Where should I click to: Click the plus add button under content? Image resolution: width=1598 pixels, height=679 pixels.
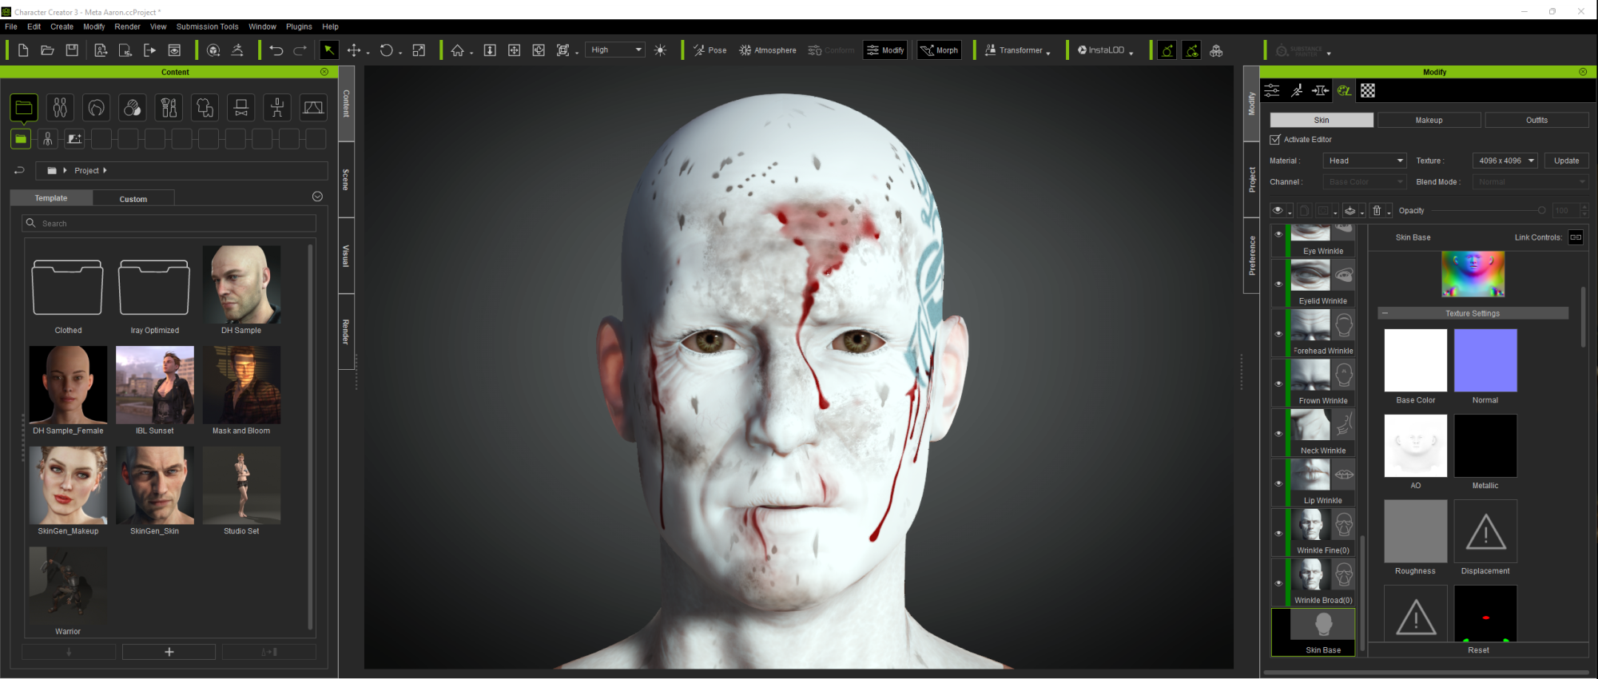coord(169,652)
